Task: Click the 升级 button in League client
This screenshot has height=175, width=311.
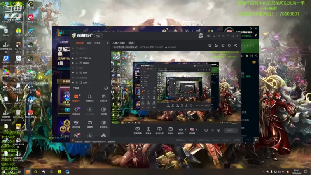Action: click(64, 82)
